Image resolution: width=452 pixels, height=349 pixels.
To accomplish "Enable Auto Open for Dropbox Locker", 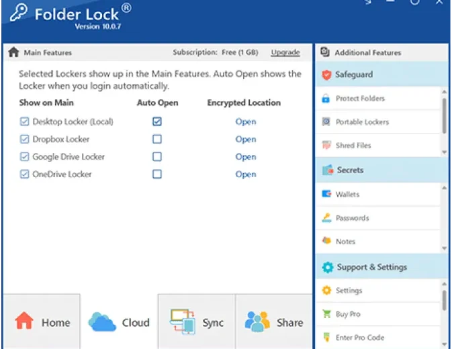I will click(157, 139).
